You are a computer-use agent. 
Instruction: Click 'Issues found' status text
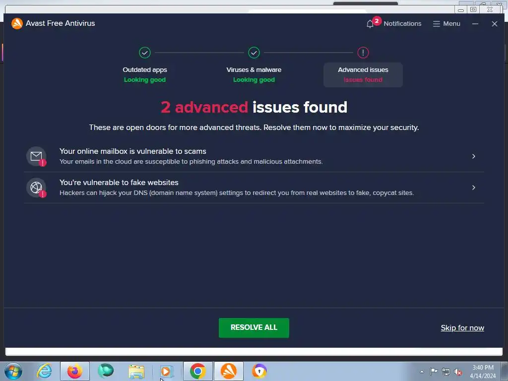(x=363, y=80)
